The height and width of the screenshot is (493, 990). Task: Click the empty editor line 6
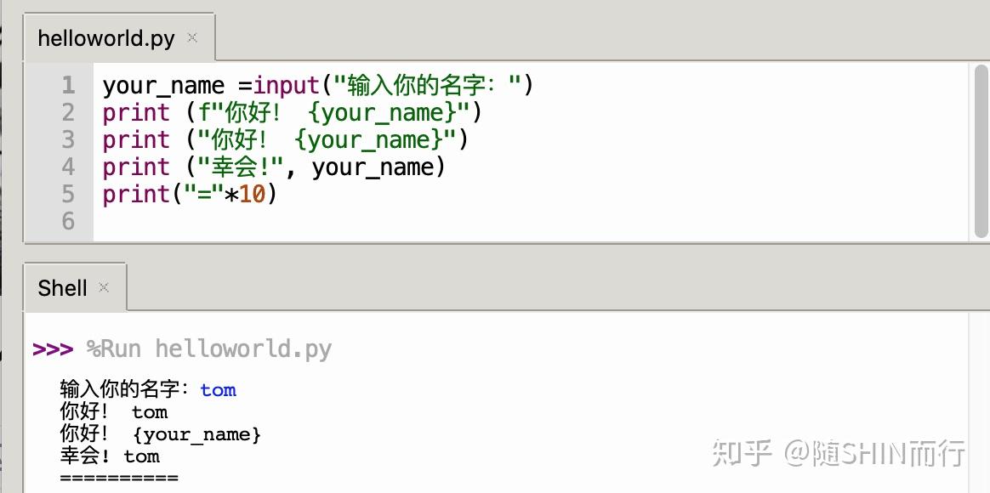point(170,221)
